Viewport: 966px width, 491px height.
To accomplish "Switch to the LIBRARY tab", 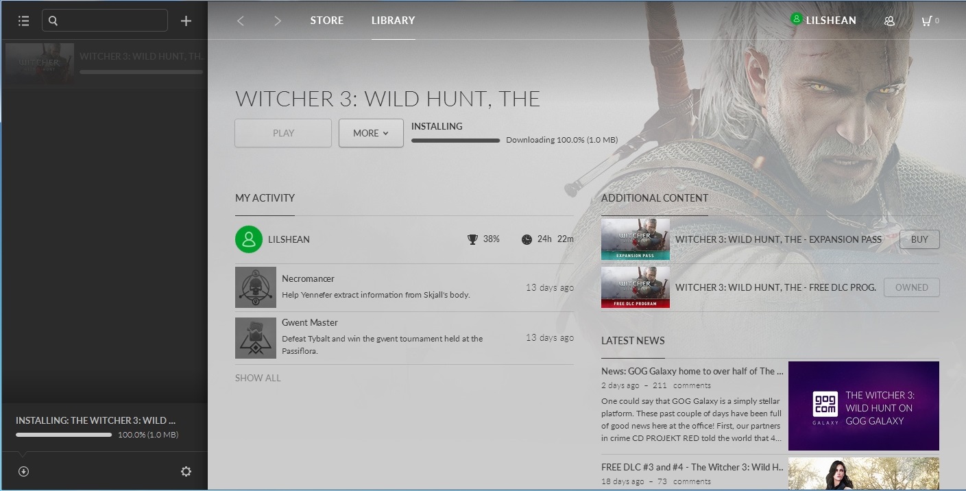I will tap(394, 21).
